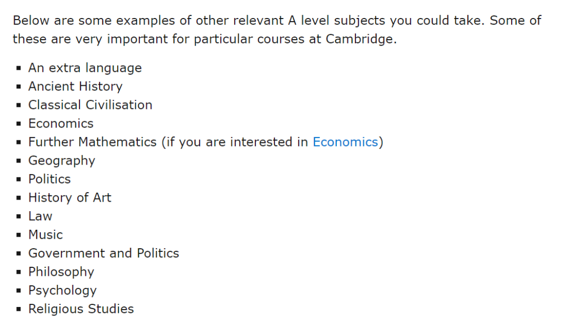Screen dimensions: 572x325
Task: Select the 'Ancient History' text
Action: [76, 86]
